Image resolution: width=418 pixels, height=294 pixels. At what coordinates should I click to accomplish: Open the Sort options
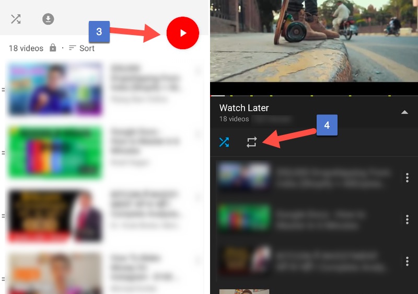click(82, 48)
